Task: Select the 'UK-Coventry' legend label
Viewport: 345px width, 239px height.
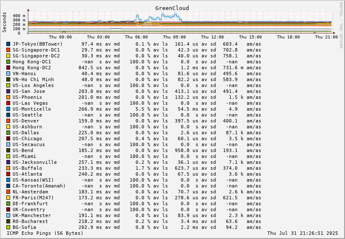Action: click(x=29, y=209)
